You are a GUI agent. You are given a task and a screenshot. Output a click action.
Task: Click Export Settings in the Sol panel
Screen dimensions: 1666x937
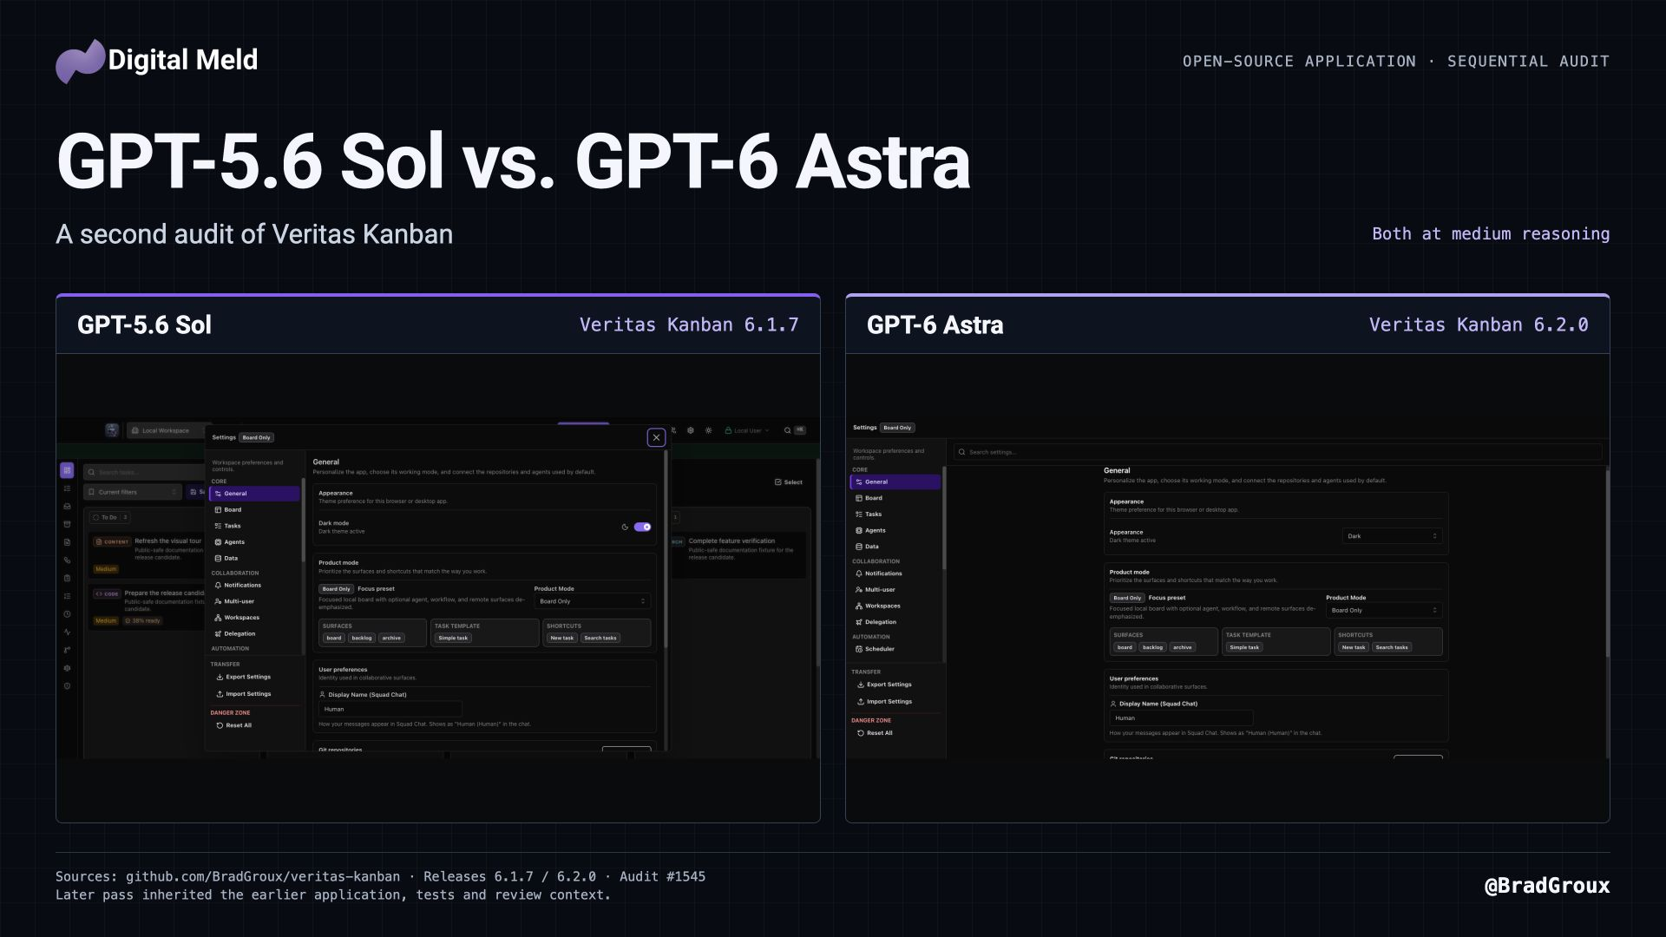pyautogui.click(x=244, y=677)
